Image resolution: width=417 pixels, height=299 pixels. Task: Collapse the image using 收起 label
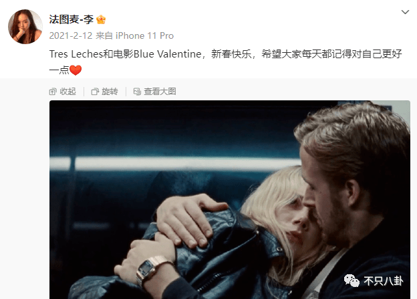(x=67, y=92)
